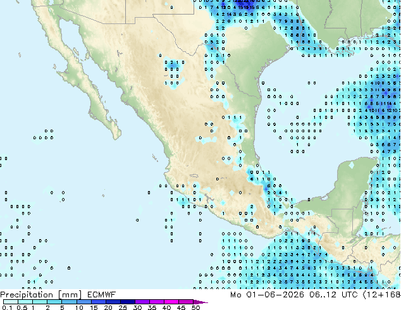401x310 pixels.
Task: Select the purple swatch between 30 and 35
Action: point(142,302)
